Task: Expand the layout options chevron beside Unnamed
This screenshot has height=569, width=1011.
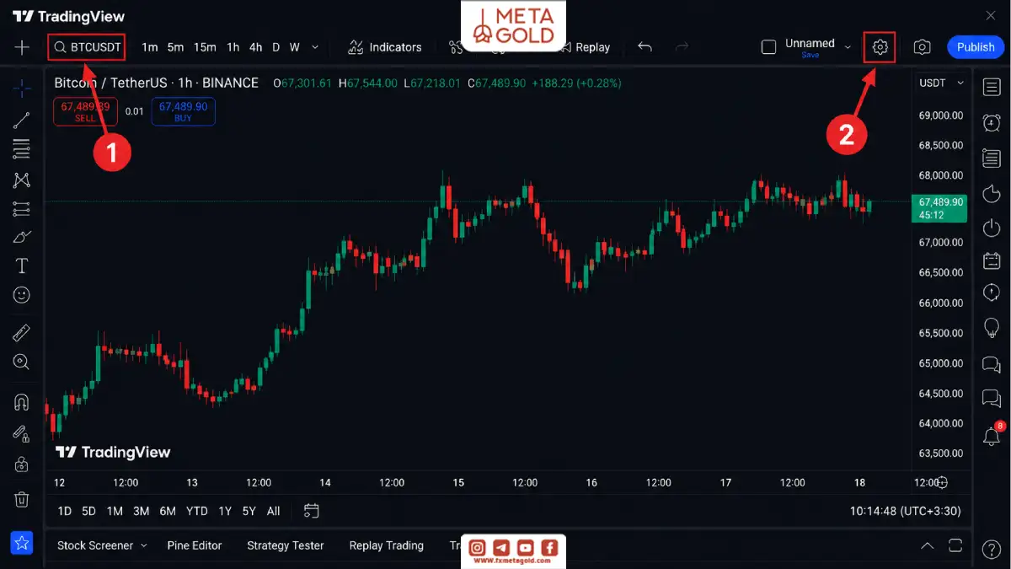Action: click(x=848, y=47)
